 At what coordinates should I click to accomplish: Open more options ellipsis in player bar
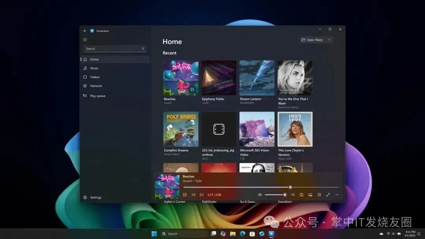(x=337, y=195)
